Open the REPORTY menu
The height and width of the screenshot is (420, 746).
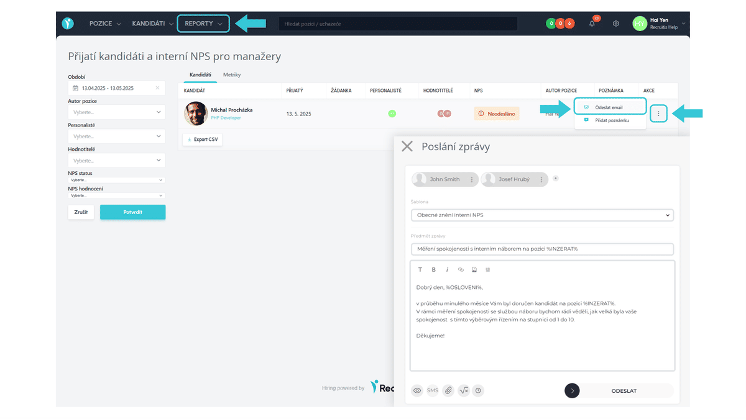(203, 24)
